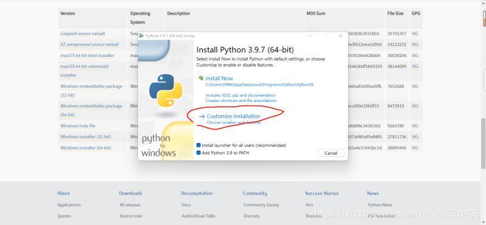
Task: Click file size value 8473919
Action: tap(395, 106)
